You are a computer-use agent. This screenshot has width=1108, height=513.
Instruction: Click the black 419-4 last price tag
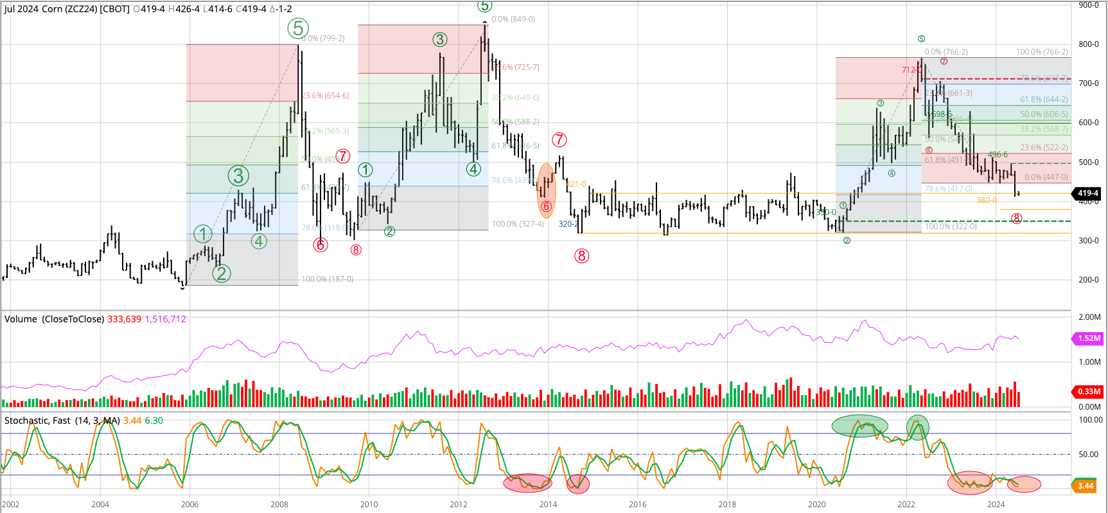pyautogui.click(x=1087, y=193)
